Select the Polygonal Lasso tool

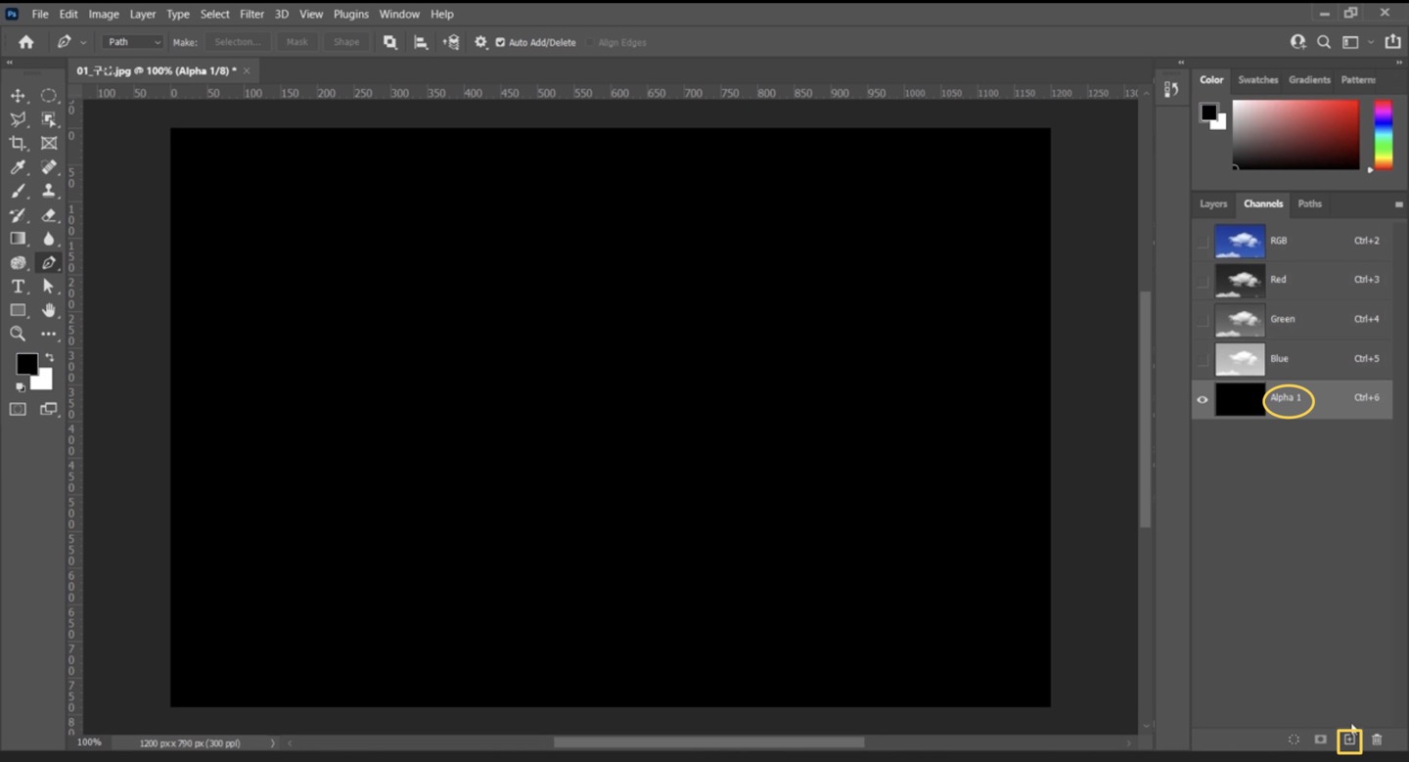(18, 119)
